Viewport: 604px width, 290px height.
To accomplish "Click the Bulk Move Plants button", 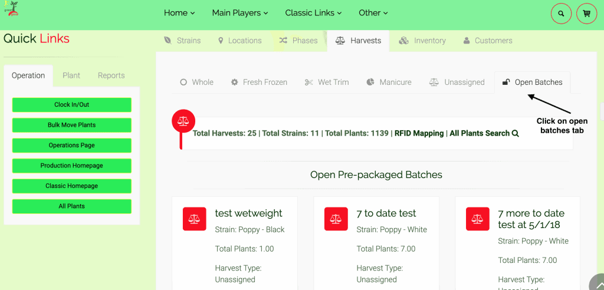I will pyautogui.click(x=71, y=125).
